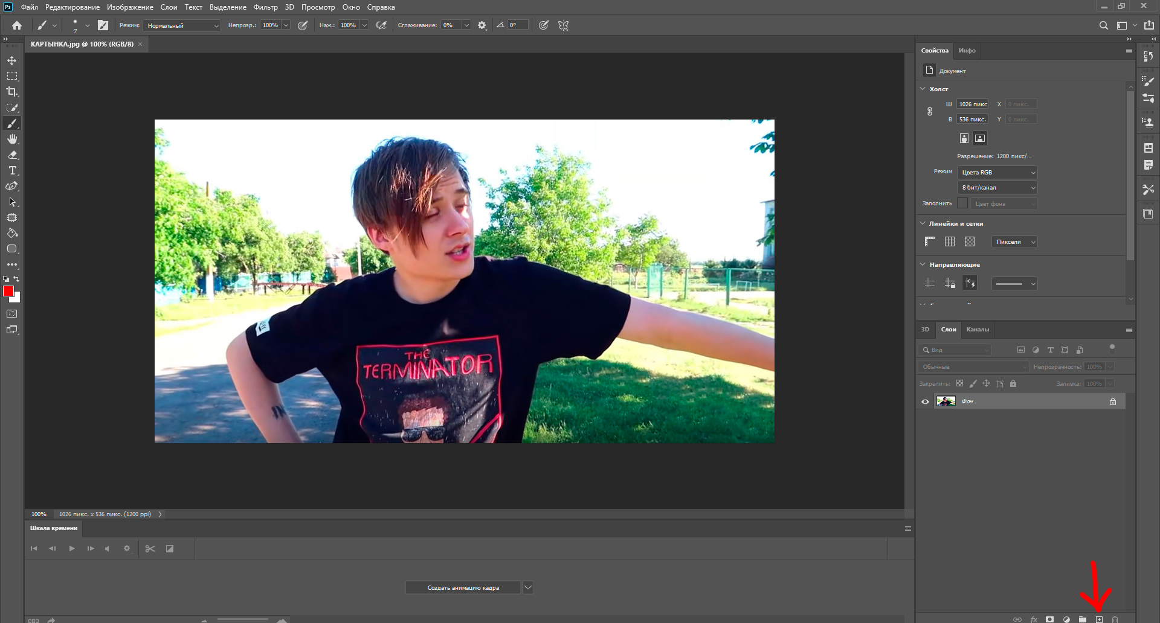
Task: Click Создать анимацию кадра button
Action: point(463,587)
